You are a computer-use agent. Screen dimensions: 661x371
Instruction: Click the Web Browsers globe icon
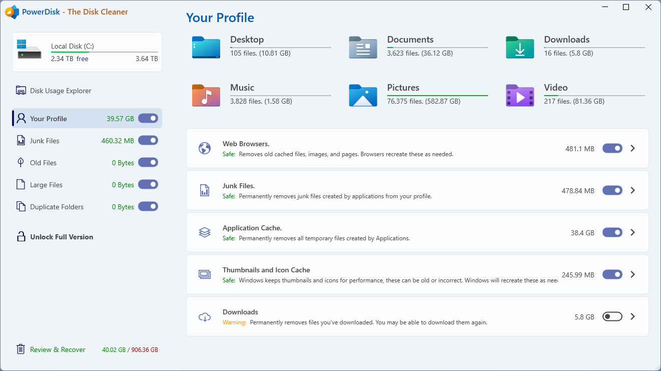(x=205, y=148)
